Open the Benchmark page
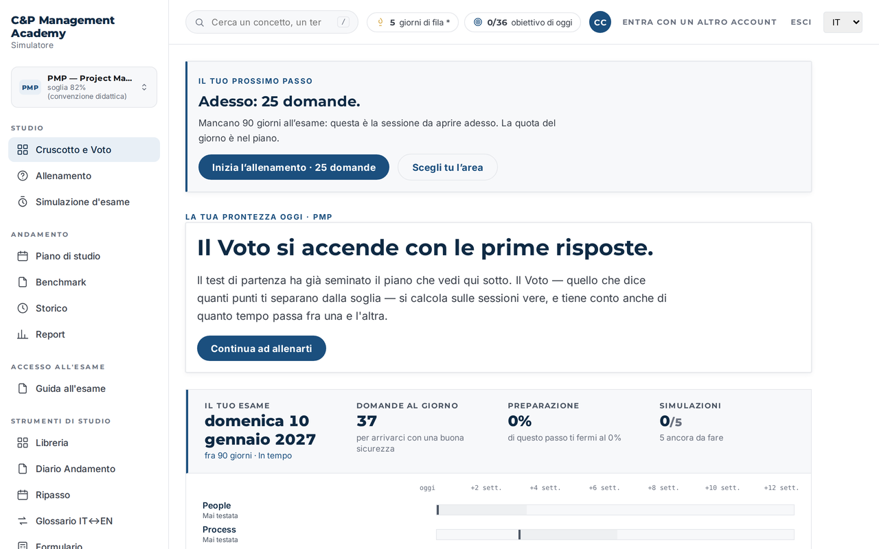879x549 pixels. (x=84, y=282)
